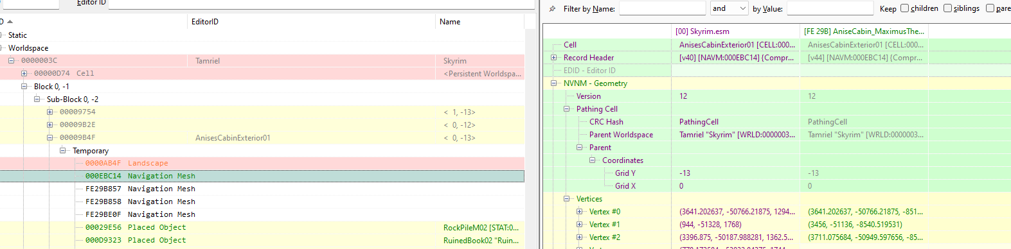Click the CRC Hash row label
This screenshot has width=1011, height=249.
coord(606,122)
